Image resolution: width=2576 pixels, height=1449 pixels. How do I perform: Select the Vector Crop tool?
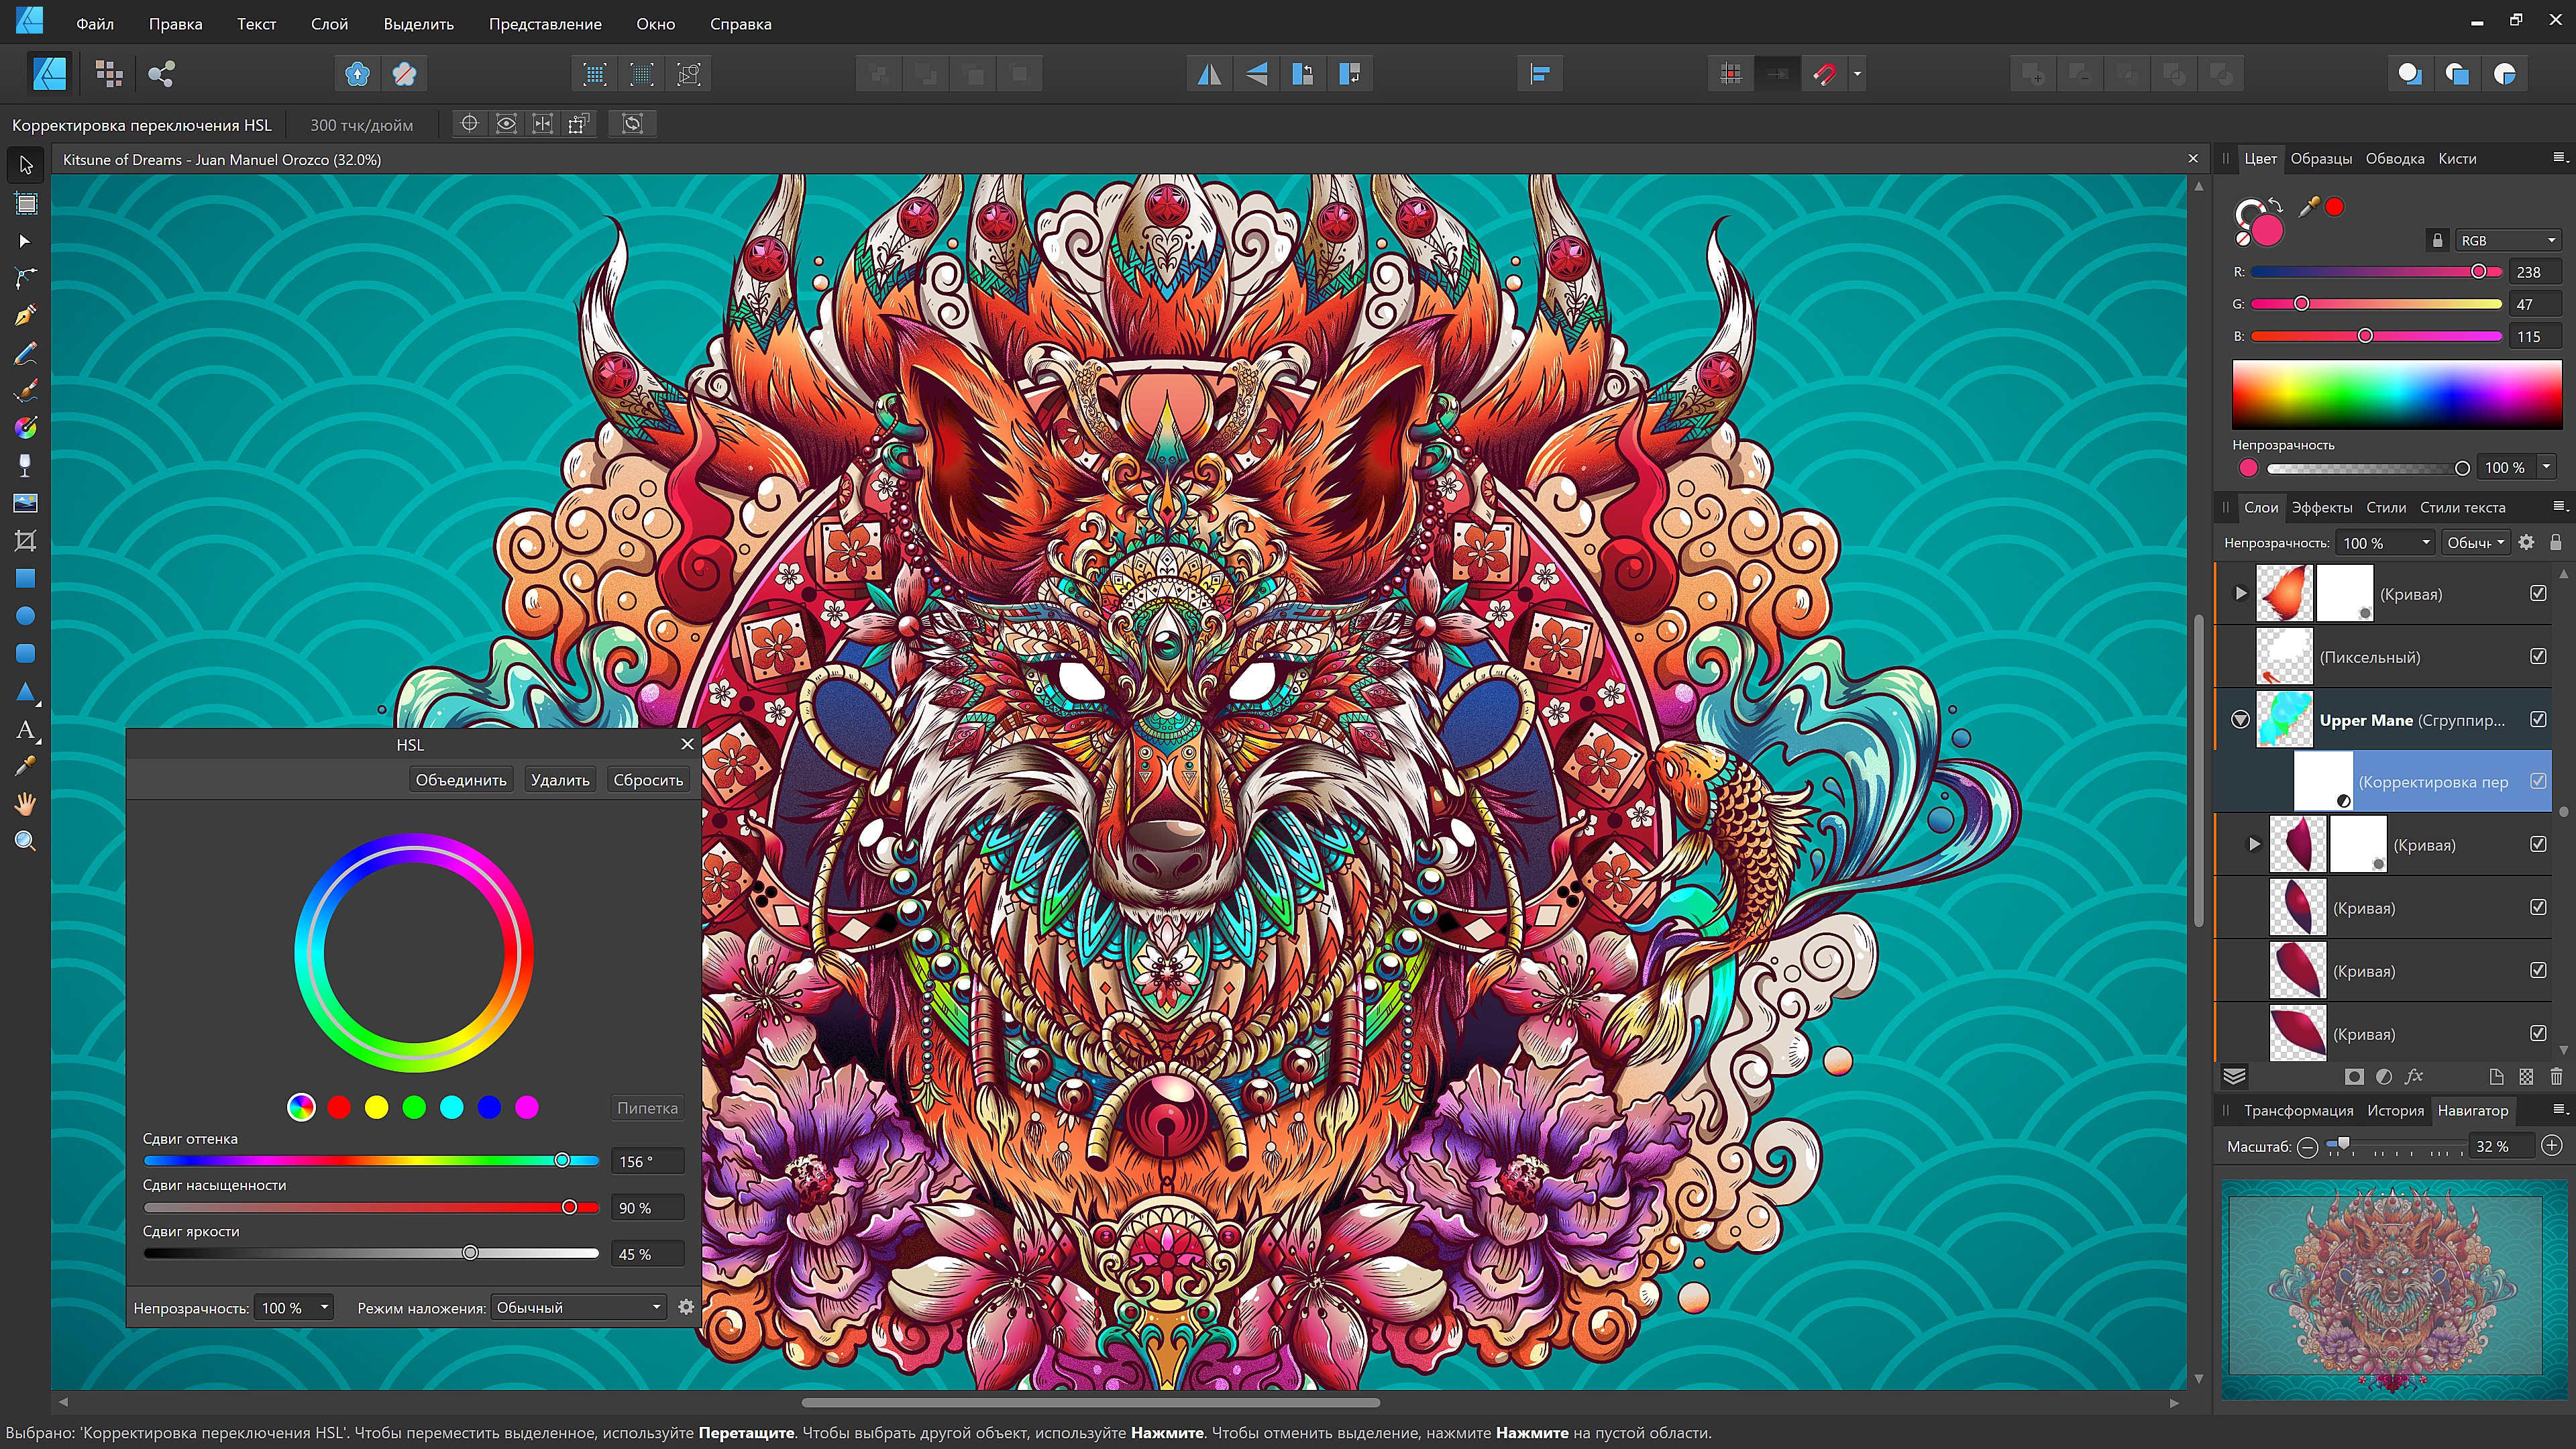tap(26, 541)
